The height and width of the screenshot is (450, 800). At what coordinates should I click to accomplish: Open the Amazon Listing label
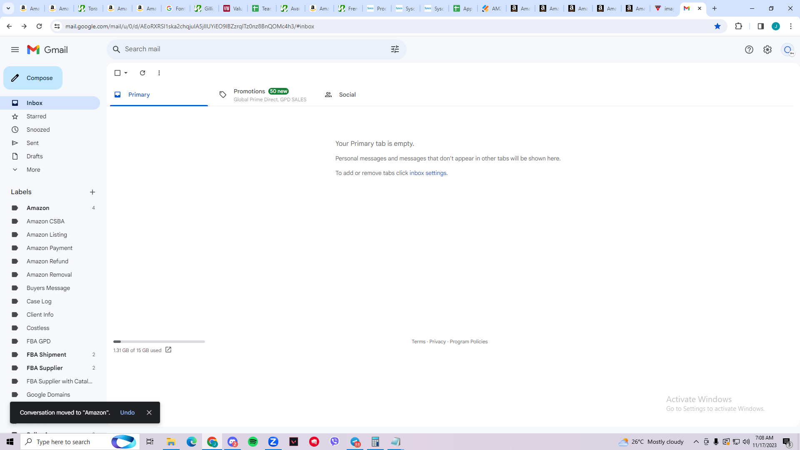click(x=50, y=235)
